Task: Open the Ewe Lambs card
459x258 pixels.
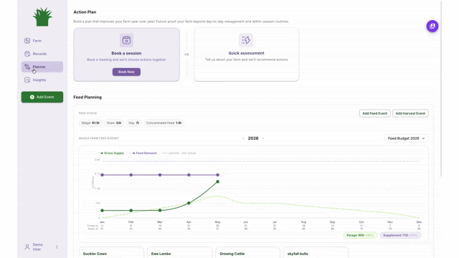Action: (x=180, y=252)
